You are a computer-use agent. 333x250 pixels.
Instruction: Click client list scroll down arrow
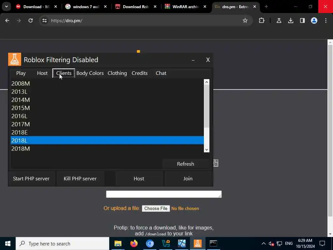point(206,150)
